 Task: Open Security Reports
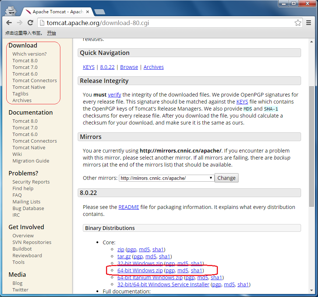[x=31, y=182]
